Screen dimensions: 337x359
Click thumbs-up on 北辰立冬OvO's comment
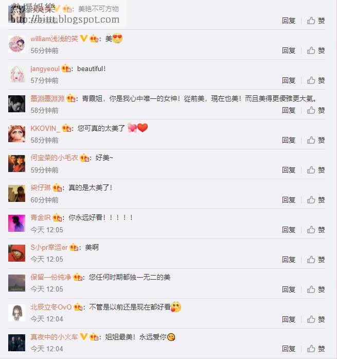click(x=316, y=319)
